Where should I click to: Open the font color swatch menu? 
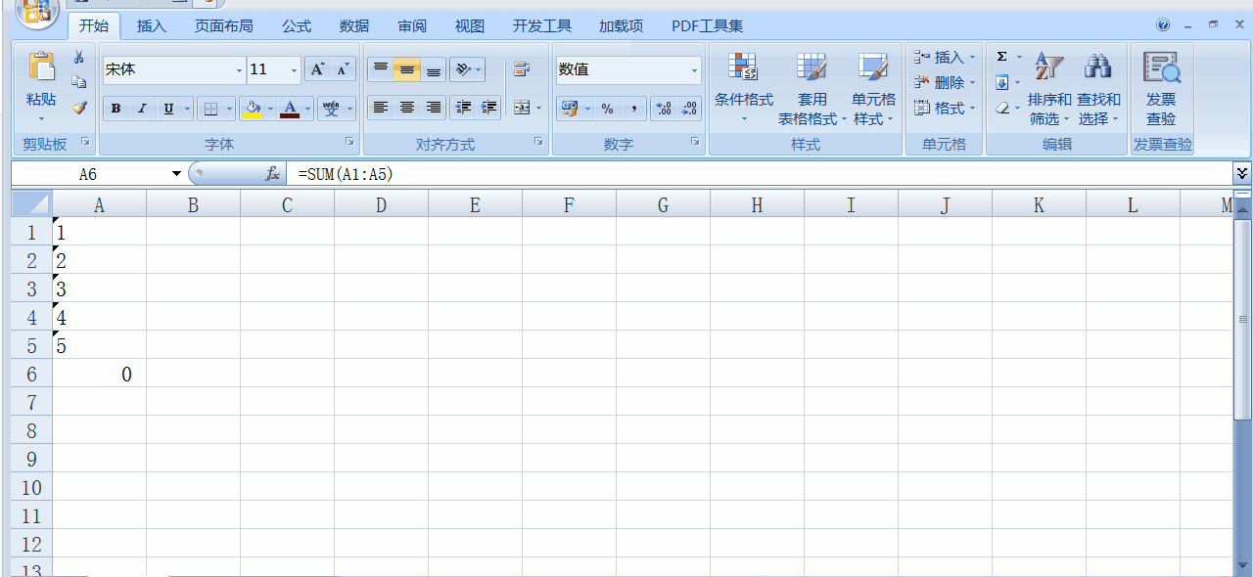[305, 108]
